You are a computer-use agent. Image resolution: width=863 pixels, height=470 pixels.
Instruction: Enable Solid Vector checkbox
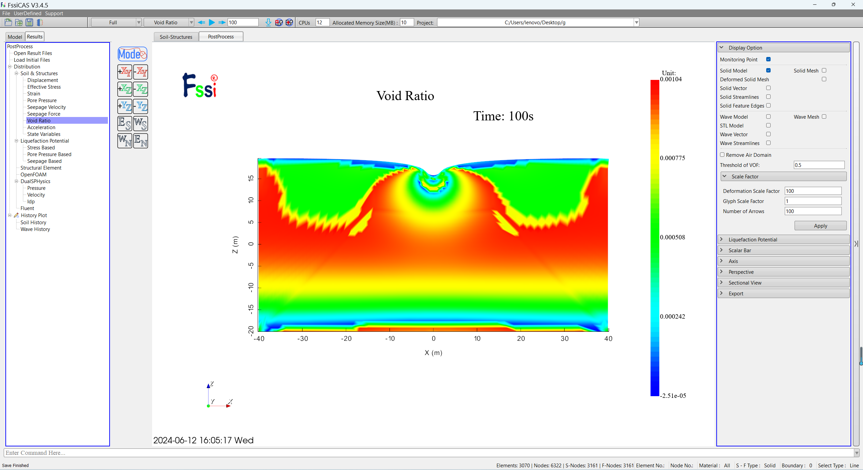[x=768, y=88]
